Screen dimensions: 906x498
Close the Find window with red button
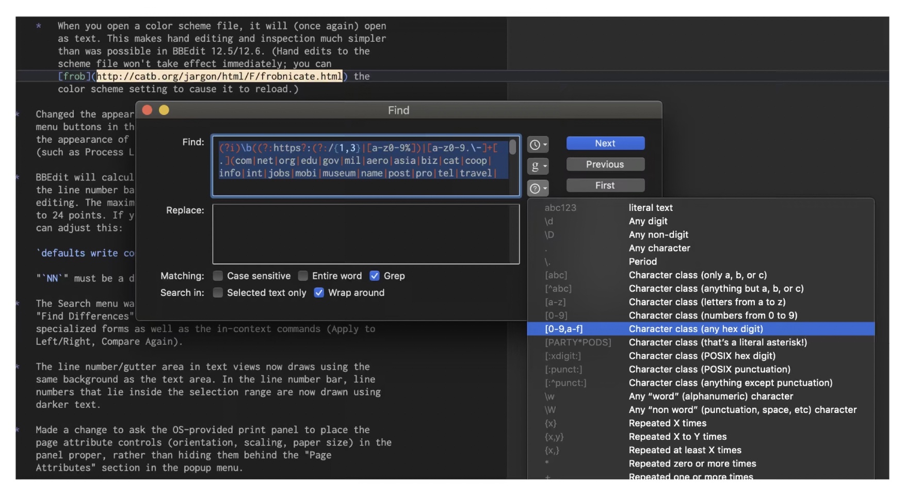coord(147,110)
